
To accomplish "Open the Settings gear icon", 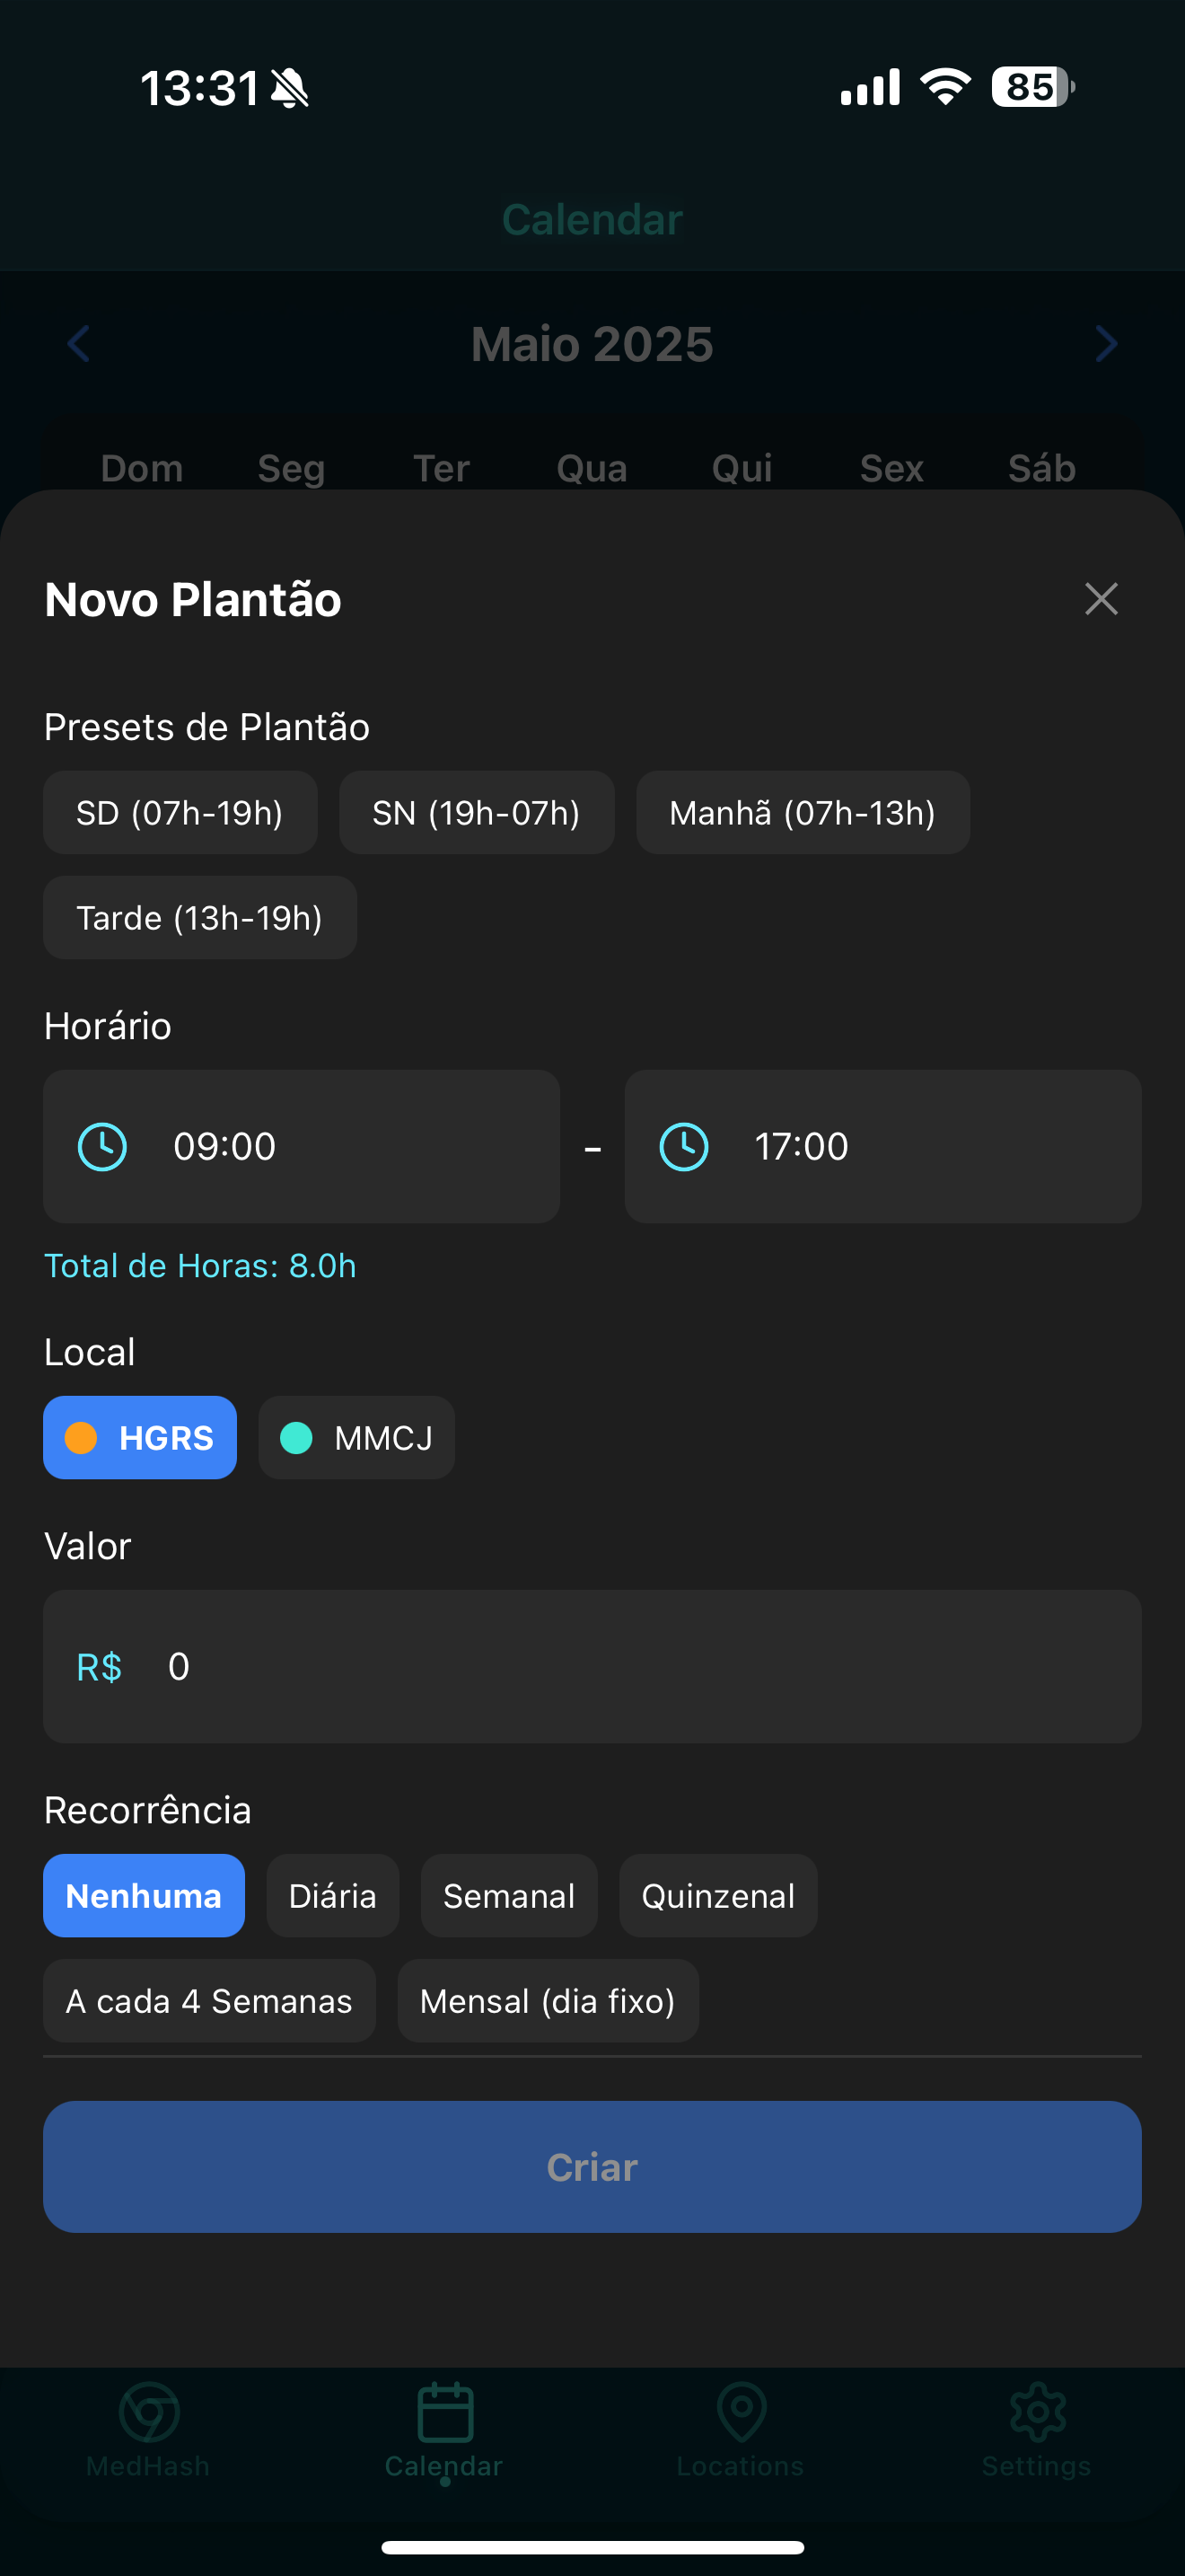I will click(x=1037, y=2412).
